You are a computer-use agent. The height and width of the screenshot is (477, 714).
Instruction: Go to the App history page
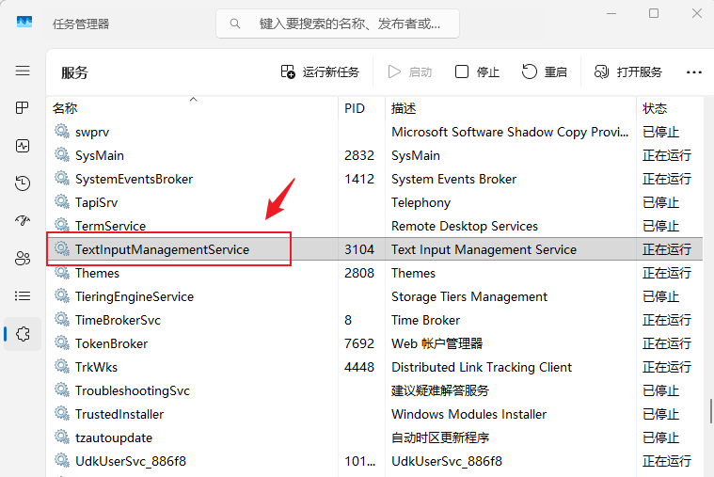tap(23, 183)
